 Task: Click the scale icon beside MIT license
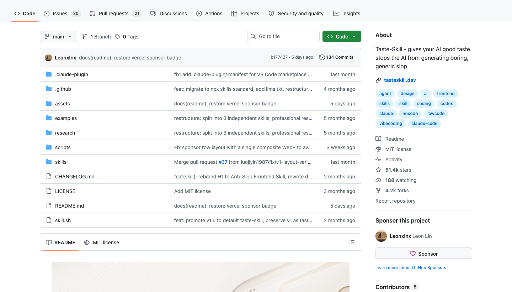[378, 149]
